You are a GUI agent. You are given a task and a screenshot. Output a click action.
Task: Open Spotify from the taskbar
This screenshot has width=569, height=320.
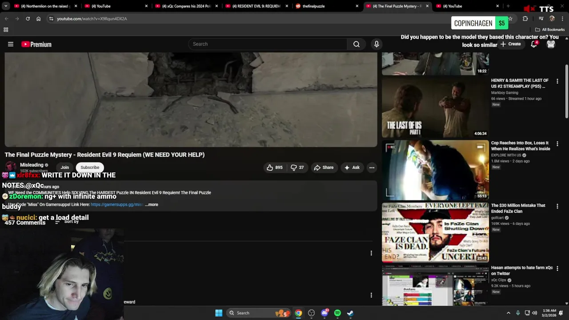point(337,313)
